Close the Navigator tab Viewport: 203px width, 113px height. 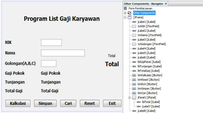point(166,4)
